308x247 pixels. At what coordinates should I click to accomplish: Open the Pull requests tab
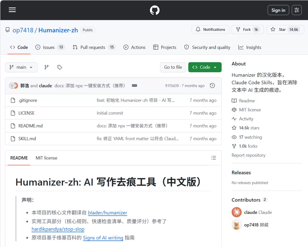pyautogui.click(x=94, y=47)
